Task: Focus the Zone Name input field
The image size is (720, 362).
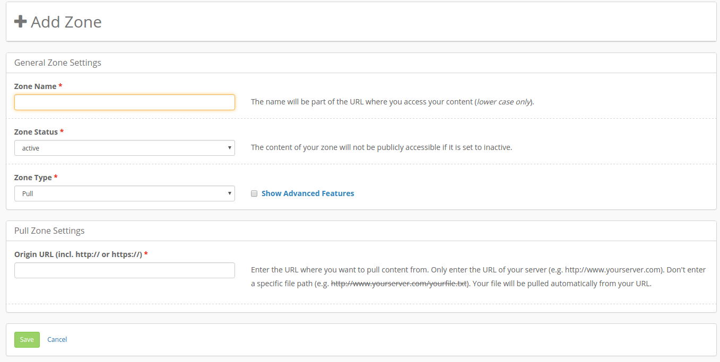Action: [x=125, y=102]
